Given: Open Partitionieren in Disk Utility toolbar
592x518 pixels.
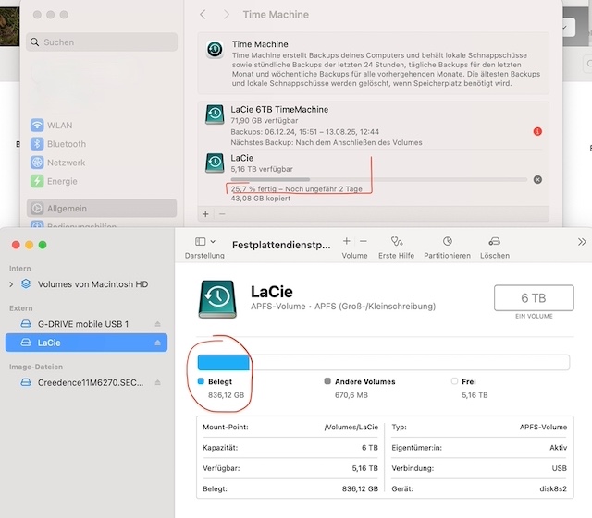Looking at the screenshot, I should pyautogui.click(x=447, y=247).
